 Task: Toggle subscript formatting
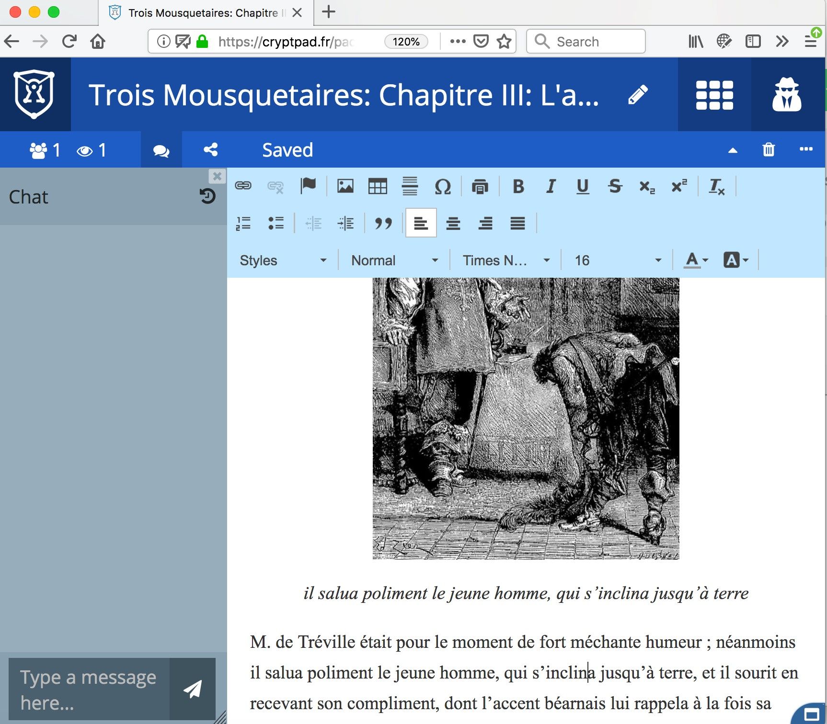(x=647, y=186)
